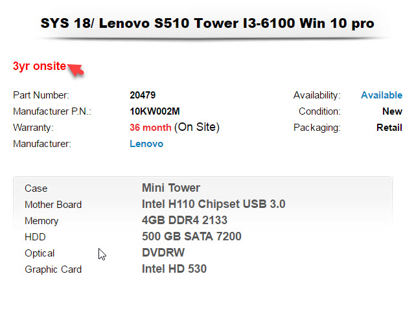Image resolution: width=414 pixels, height=309 pixels.
Task: Select the product title heading
Action: (207, 24)
